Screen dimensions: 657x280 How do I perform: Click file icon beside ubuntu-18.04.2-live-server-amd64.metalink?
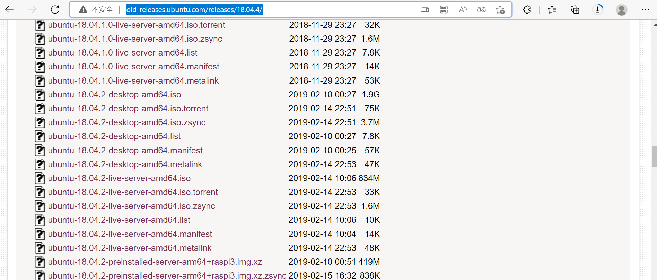pyautogui.click(x=40, y=248)
